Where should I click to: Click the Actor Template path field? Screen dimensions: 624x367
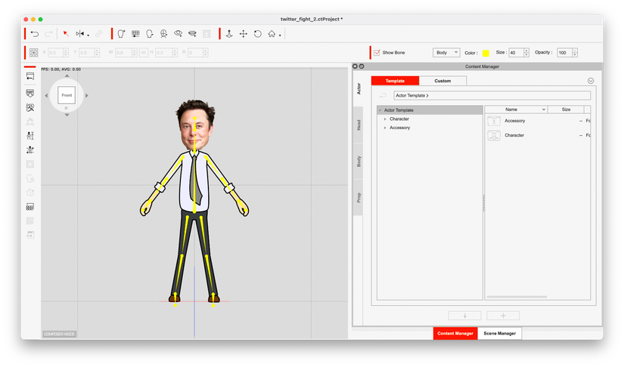tap(492, 95)
